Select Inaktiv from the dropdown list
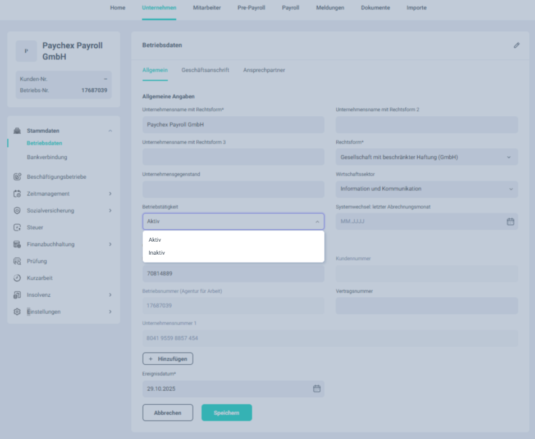 [x=157, y=253]
